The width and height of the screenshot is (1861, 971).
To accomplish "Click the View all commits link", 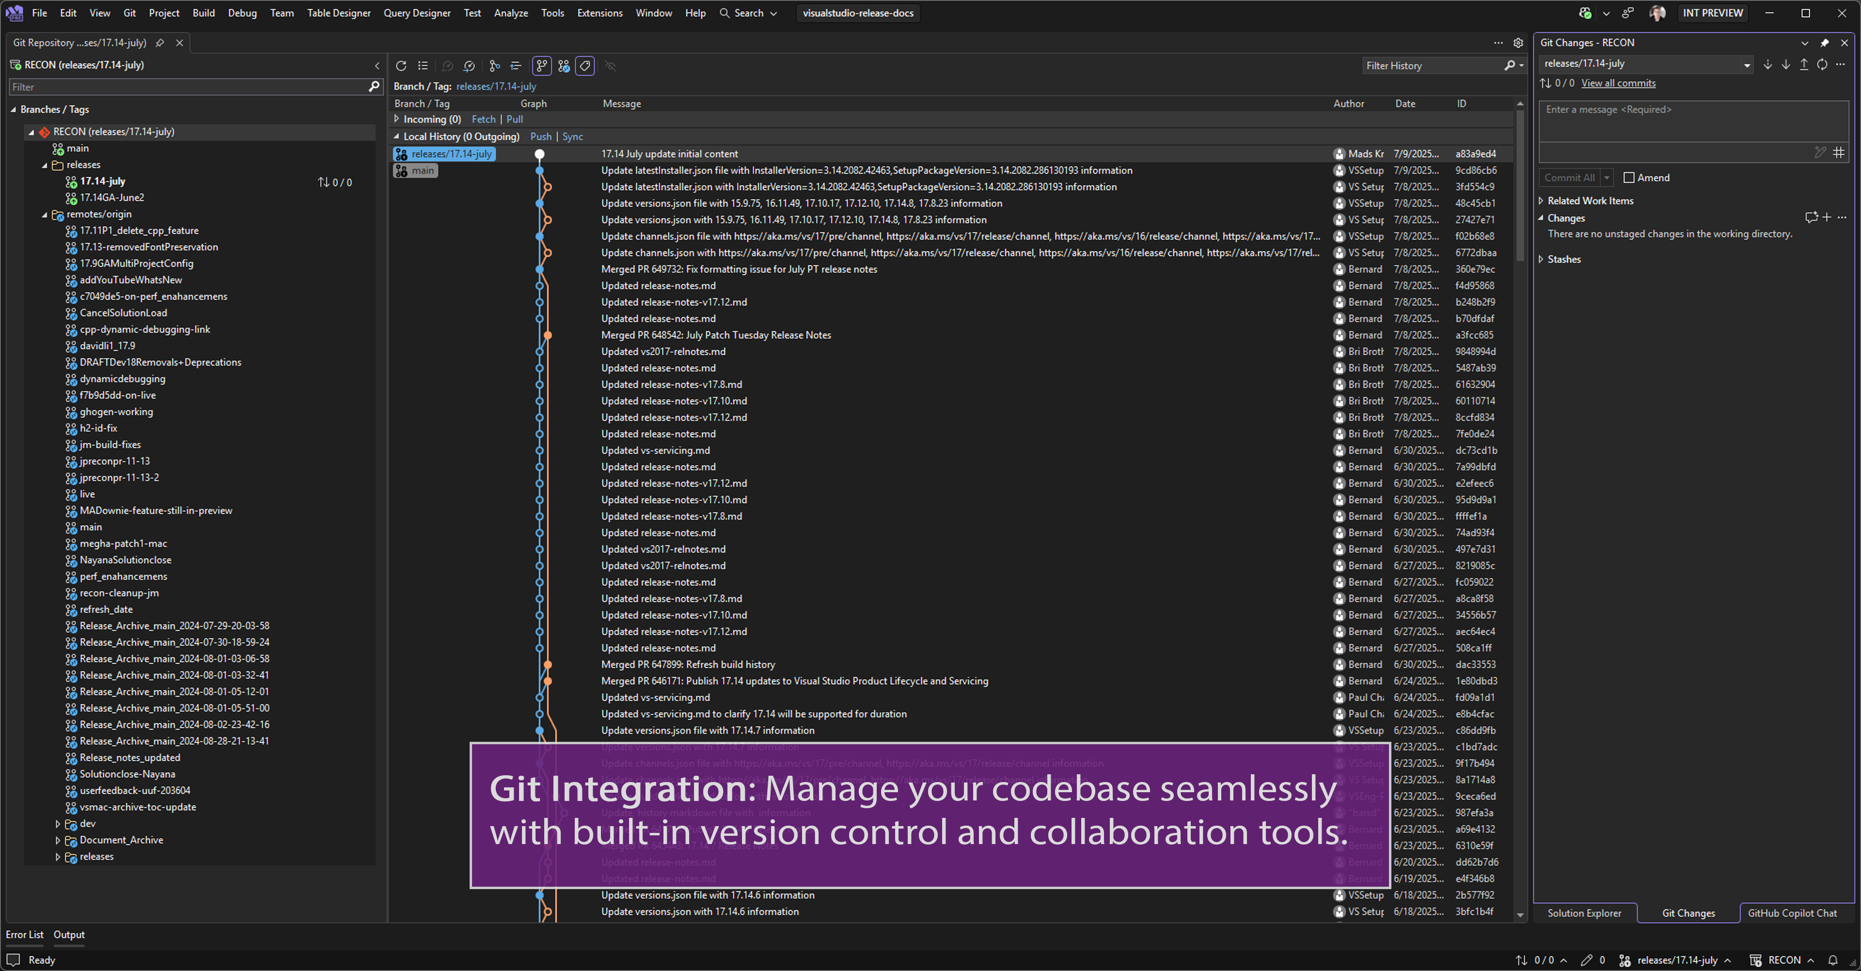I will [1618, 82].
